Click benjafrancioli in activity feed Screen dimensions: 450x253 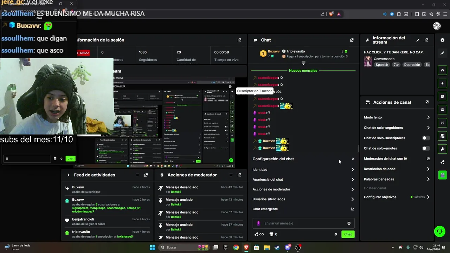pos(83,219)
